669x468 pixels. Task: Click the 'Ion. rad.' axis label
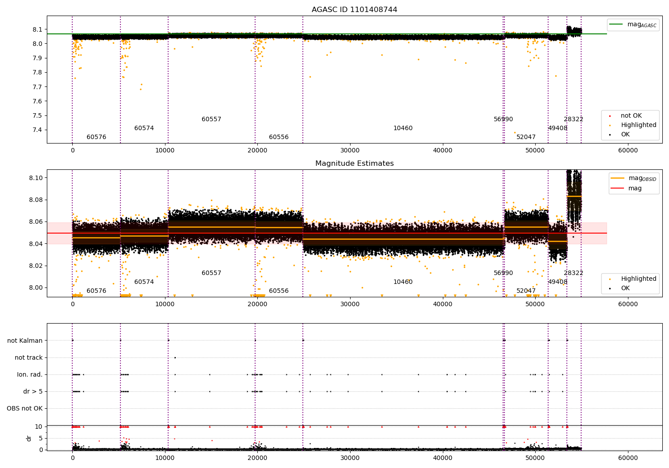point(30,375)
